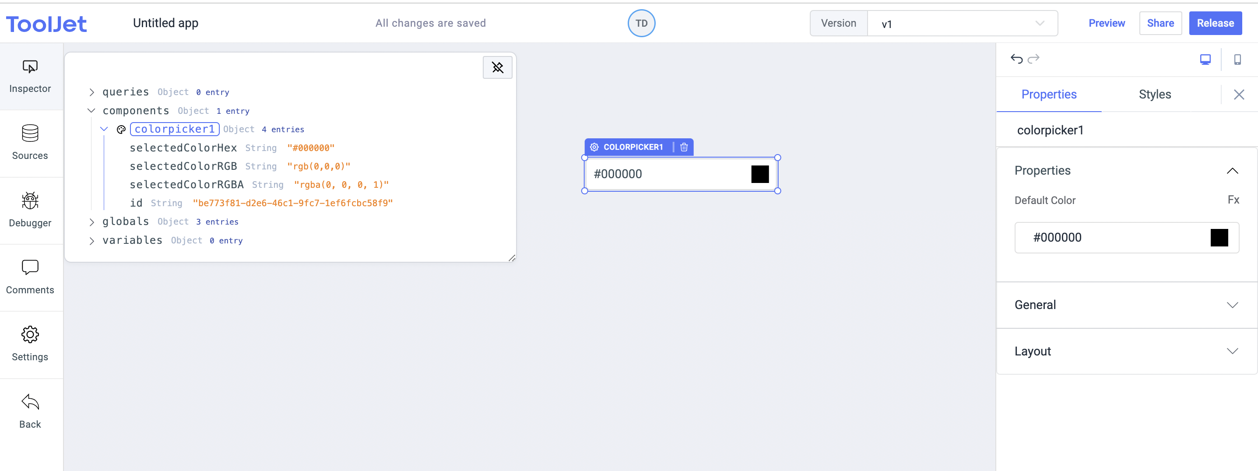Click the black swatch on canvas colorpicker
1258x471 pixels.
click(760, 174)
